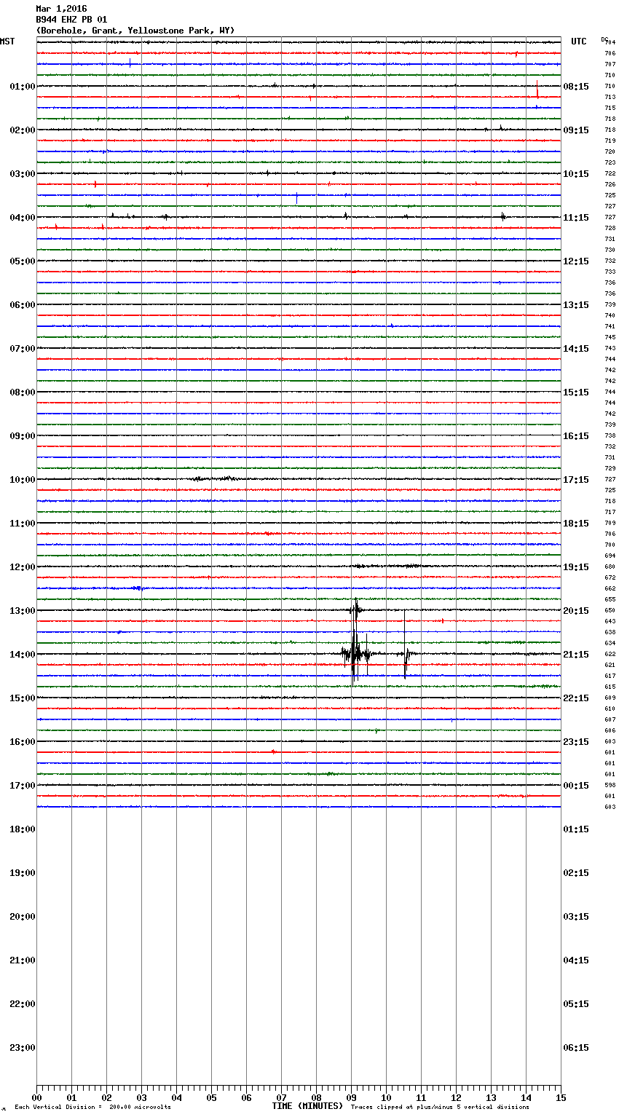Click the 12:00 MST time label
This screenshot has width=619, height=1117.
(x=23, y=567)
